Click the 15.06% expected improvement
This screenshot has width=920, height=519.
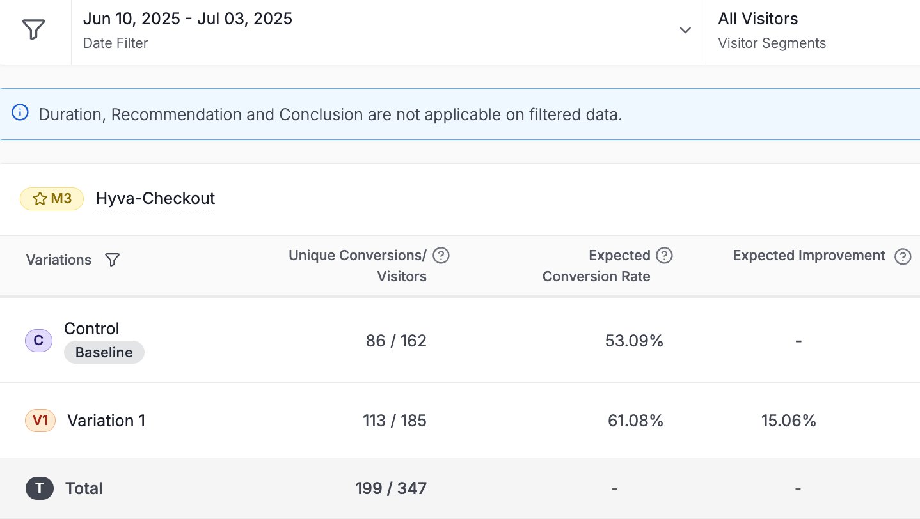tap(788, 421)
